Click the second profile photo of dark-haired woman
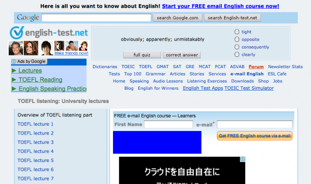 coord(31,48)
